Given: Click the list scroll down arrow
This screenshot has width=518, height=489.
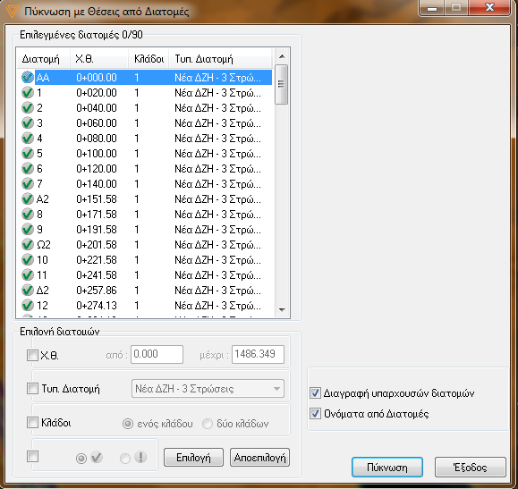Looking at the screenshot, I should [x=282, y=309].
